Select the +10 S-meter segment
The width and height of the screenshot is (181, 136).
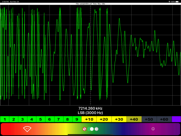(x=89, y=119)
